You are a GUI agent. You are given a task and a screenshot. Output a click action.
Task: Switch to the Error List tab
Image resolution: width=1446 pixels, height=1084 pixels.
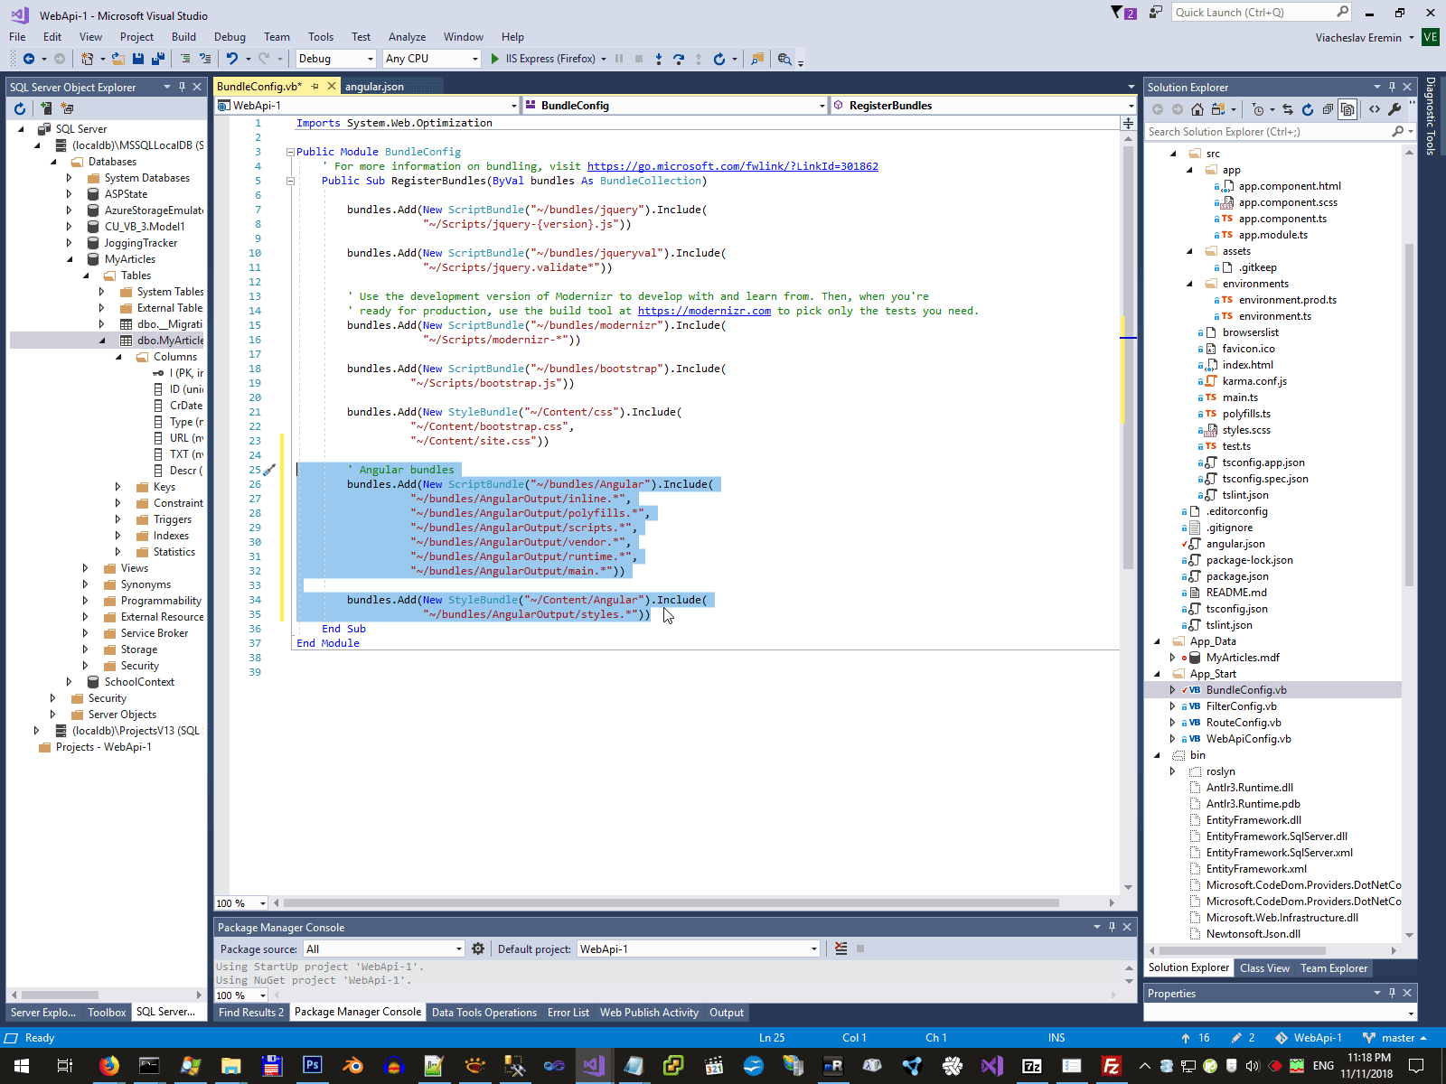click(x=568, y=1013)
